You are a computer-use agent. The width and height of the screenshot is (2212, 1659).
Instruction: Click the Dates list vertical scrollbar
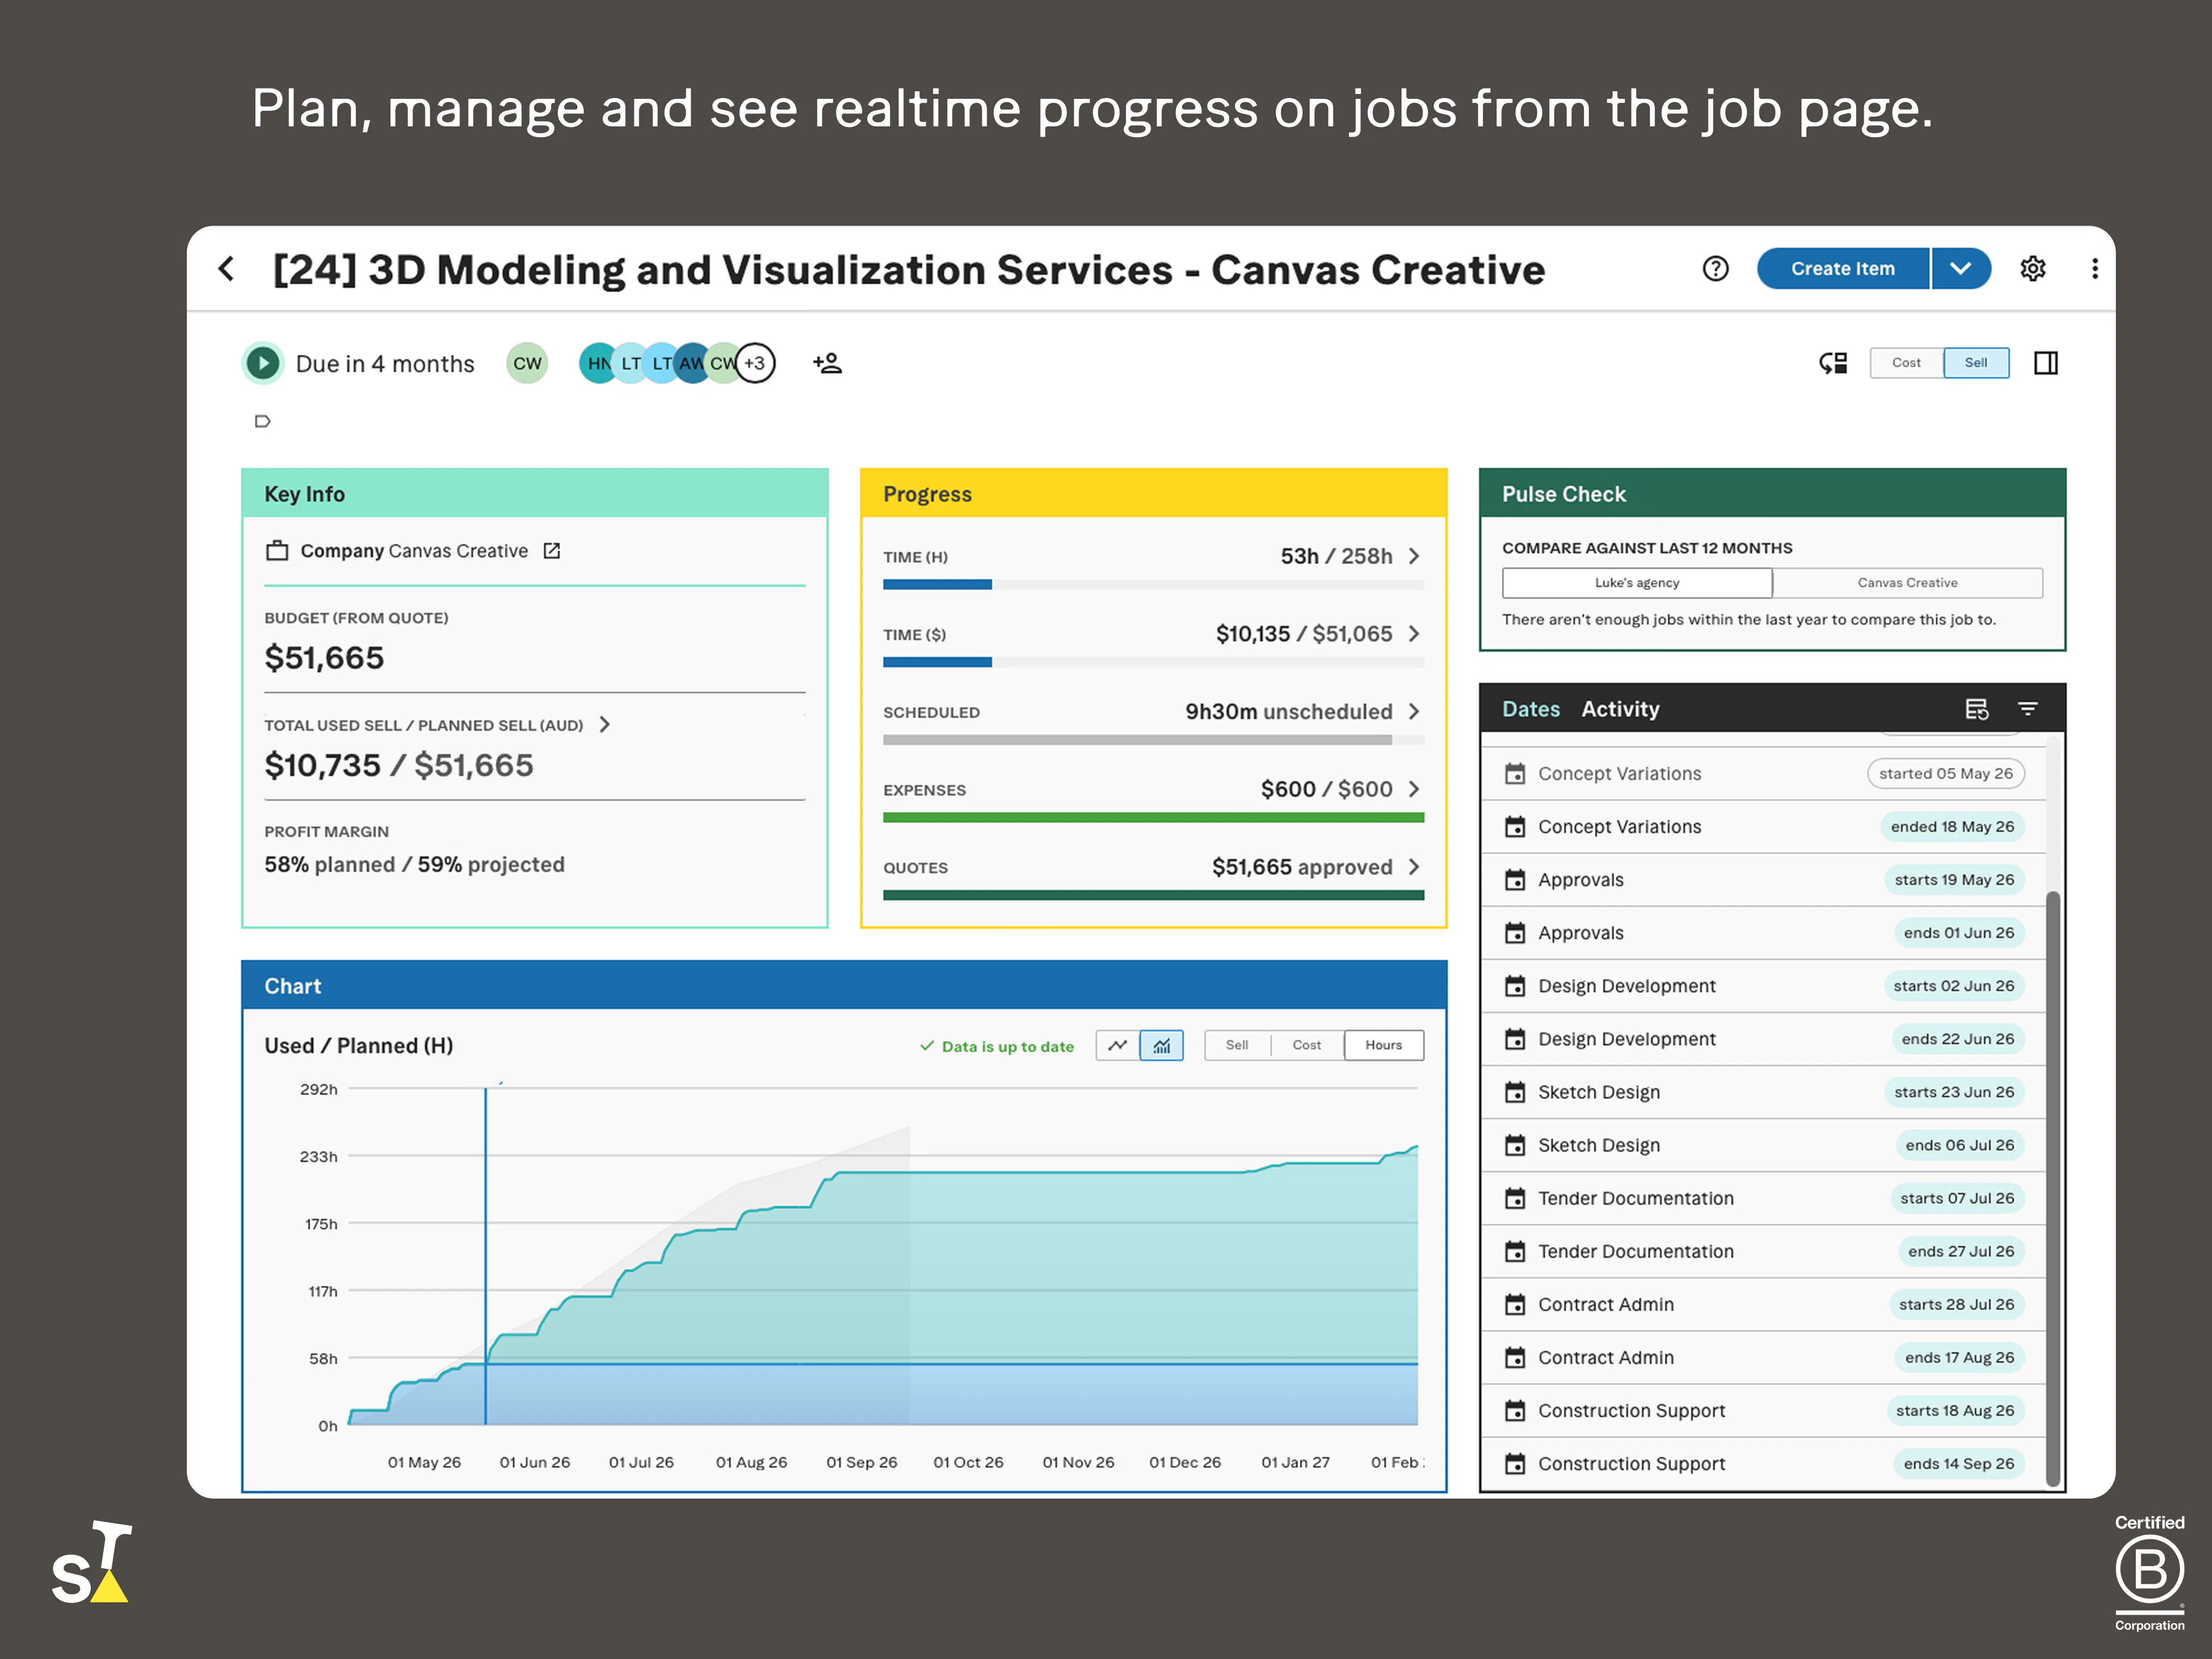pos(2052,1188)
